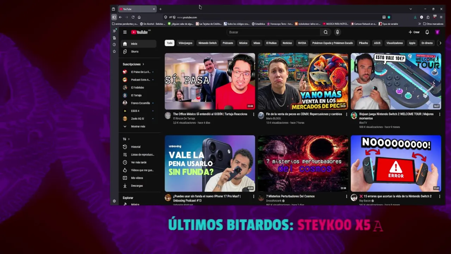Open YouTube notifications bell
Image resolution: width=451 pixels, height=254 pixels.
pos(427,32)
